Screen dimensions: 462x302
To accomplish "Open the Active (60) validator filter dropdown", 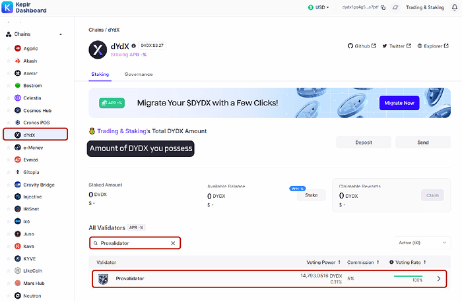I will click(x=422, y=243).
